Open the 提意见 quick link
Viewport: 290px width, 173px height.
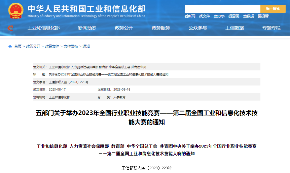pyautogui.click(x=234, y=16)
